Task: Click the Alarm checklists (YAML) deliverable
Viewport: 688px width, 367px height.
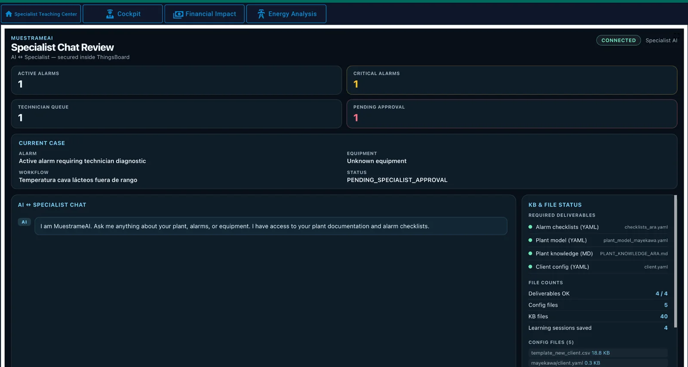Action: click(598, 227)
